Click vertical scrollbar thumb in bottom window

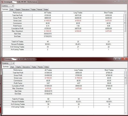pyautogui.click(x=125, y=78)
